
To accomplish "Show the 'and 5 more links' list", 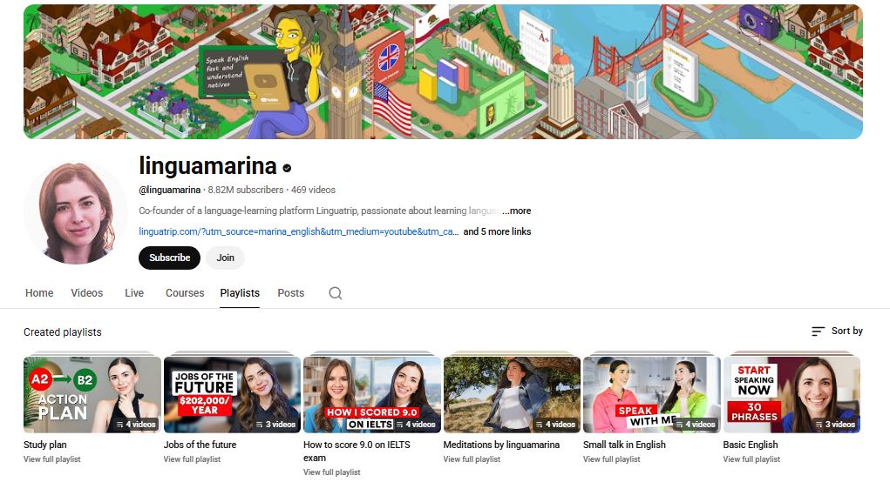I will click(x=497, y=231).
